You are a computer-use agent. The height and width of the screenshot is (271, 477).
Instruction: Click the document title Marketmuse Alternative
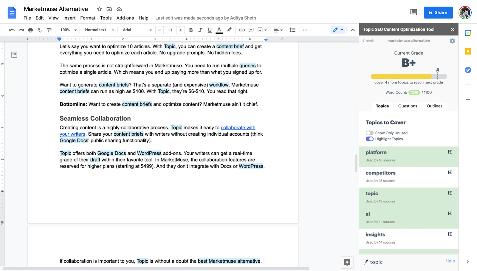click(x=56, y=9)
